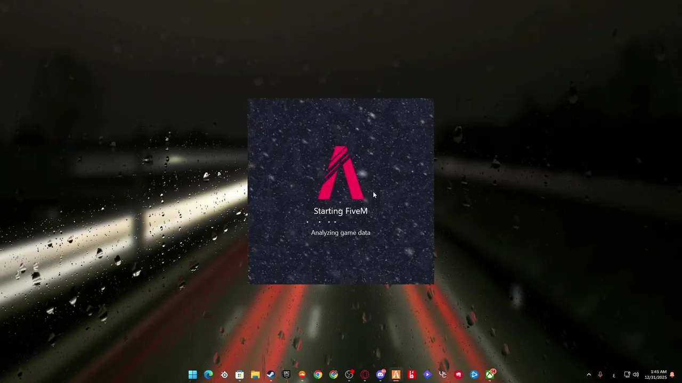Screen dimensions: 682x383
Task: Open Epic Games Launcher taskbar icon
Action: pyautogui.click(x=287, y=374)
